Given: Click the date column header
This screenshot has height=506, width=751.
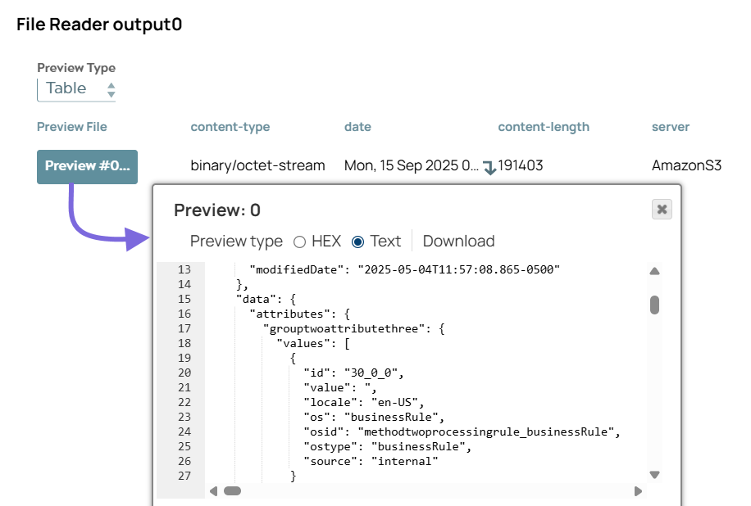Looking at the screenshot, I should coord(357,127).
